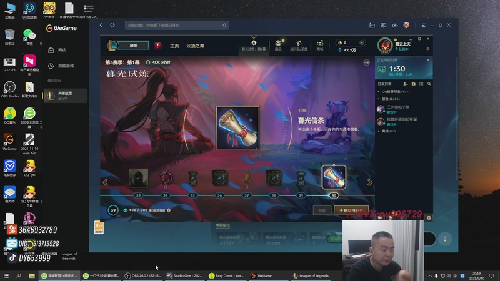
Task: Go to previous pass rewards with left arrow
Action: click(105, 182)
